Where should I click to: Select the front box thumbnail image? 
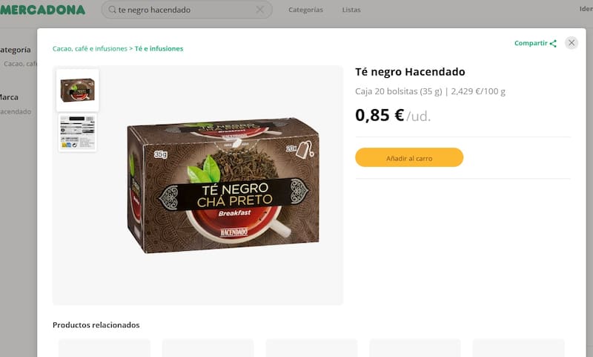pos(78,90)
